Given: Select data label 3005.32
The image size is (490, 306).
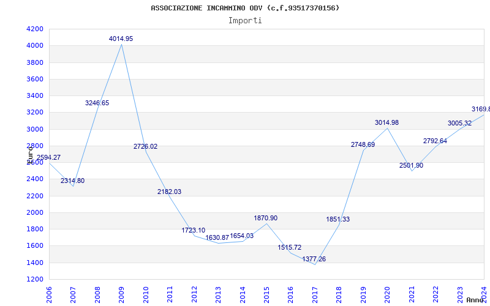Looking at the screenshot, I should [x=460, y=124].
